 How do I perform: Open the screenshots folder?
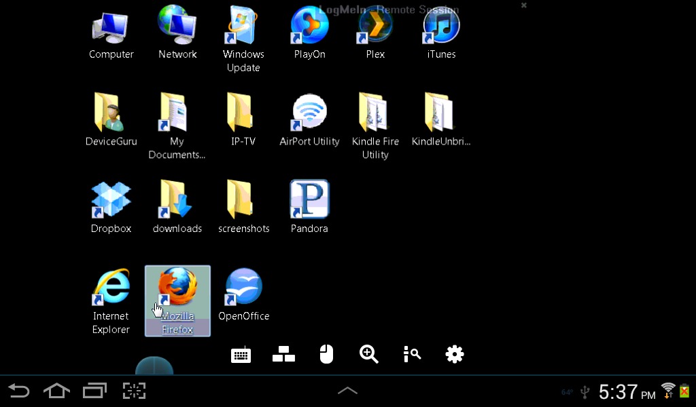(244, 208)
